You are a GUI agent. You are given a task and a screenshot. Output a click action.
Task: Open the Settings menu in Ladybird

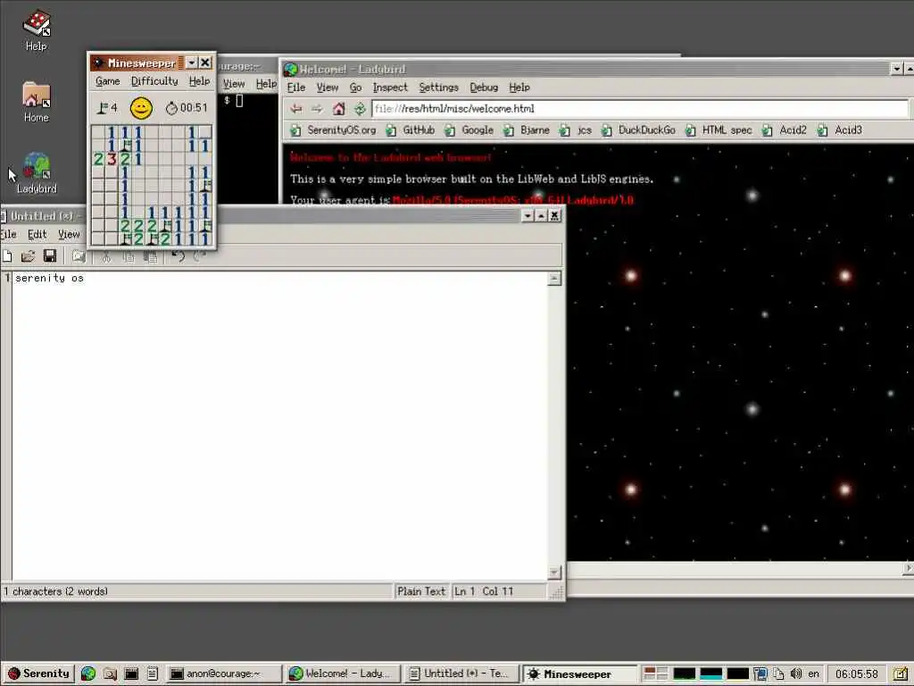tap(438, 88)
